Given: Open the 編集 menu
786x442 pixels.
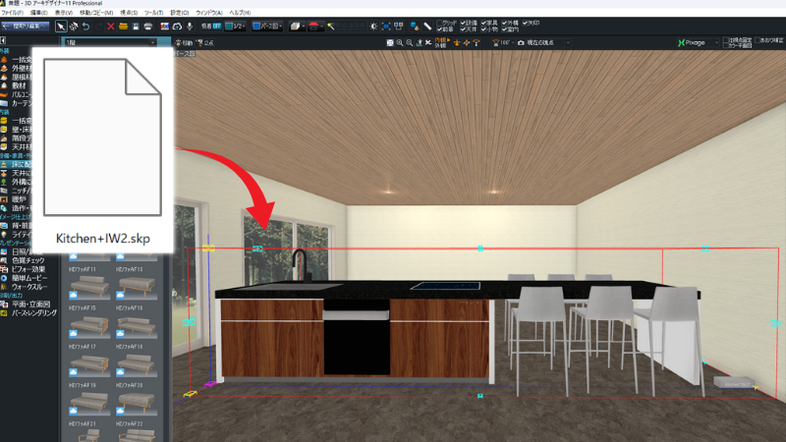Looking at the screenshot, I should coord(38,13).
